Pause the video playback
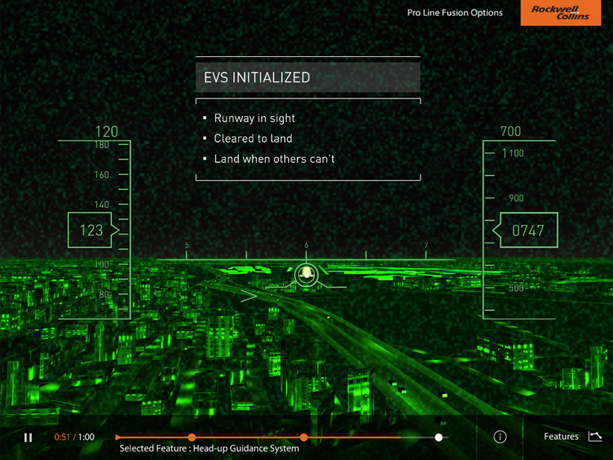Viewport: 613px width, 460px height. [x=28, y=438]
